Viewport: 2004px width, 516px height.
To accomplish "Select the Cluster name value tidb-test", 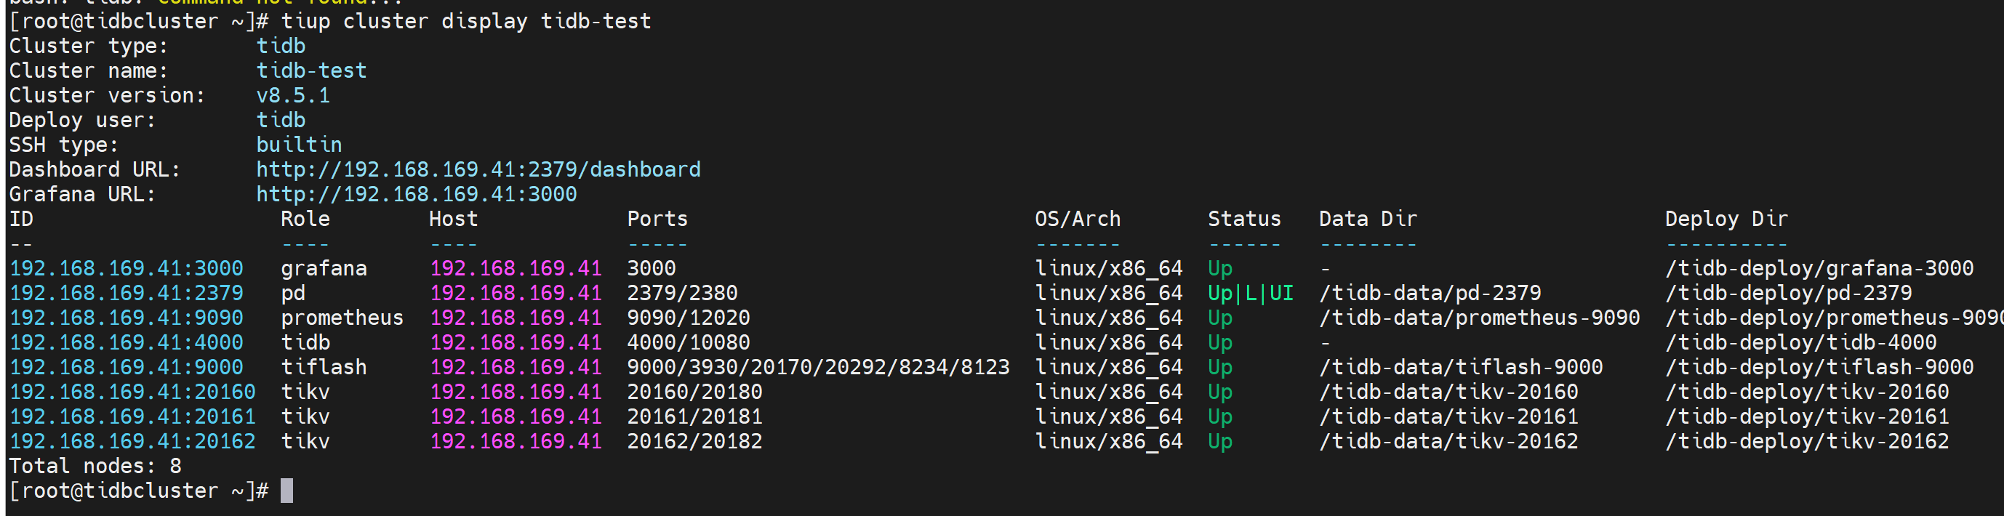I will (311, 70).
